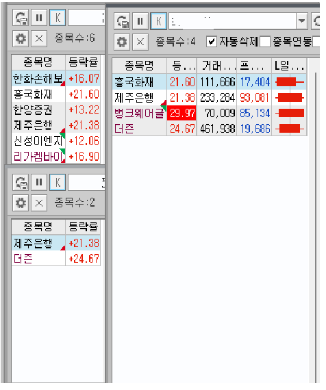Screen dimensions: 326x390
Task: Select 흥국화재 row in 종목수:4 panel
Action: click(210, 82)
